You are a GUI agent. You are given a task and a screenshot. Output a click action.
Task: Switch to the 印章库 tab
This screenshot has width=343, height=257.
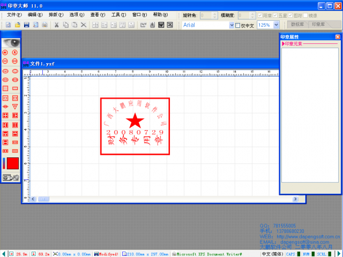pos(322,25)
